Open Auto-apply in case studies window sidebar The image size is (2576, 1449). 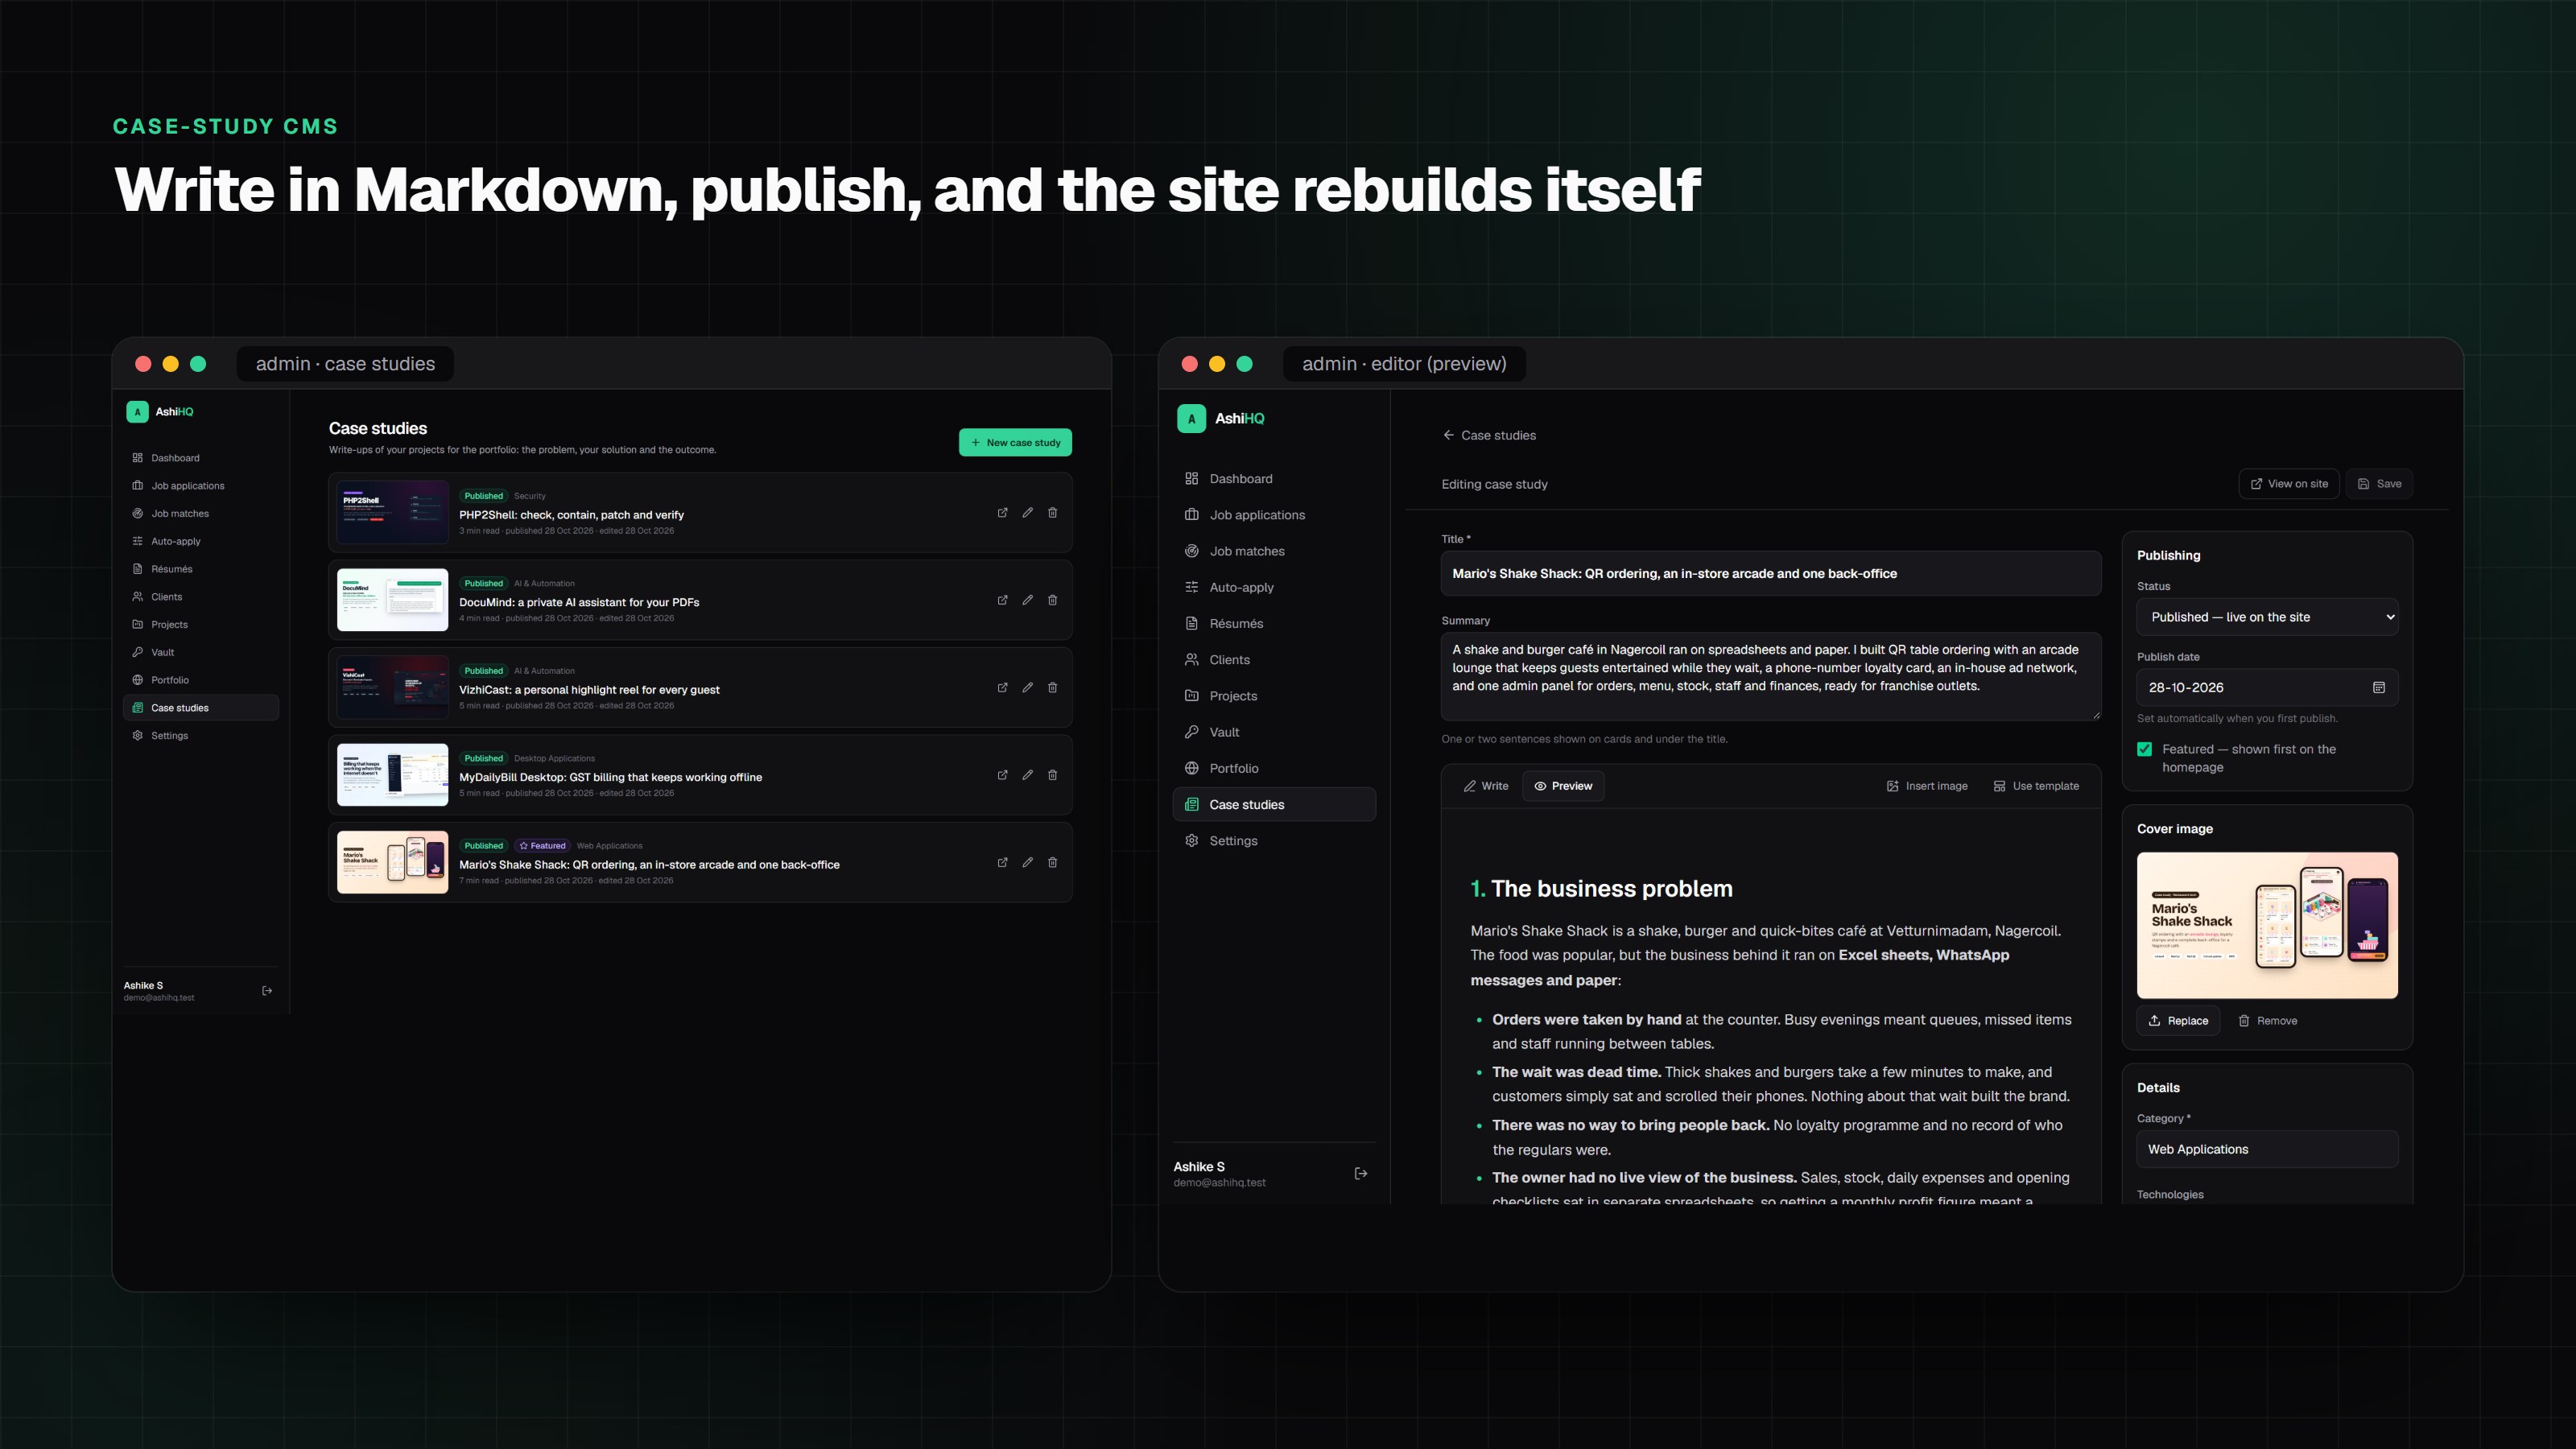click(x=201, y=541)
